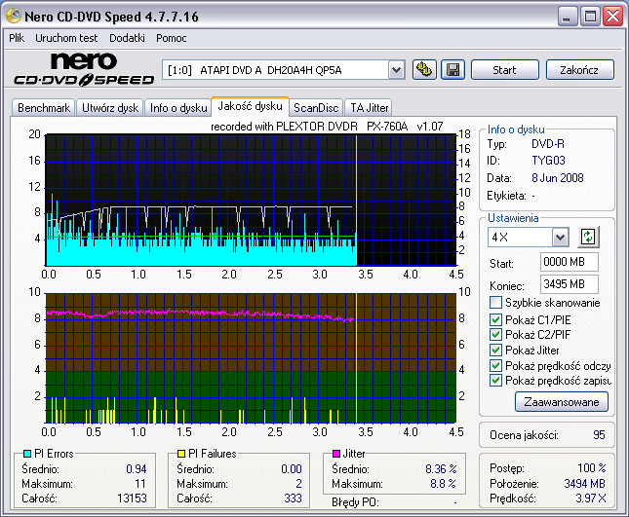Switch to the Utwórz dysk tab
The height and width of the screenshot is (517, 629).
click(x=110, y=108)
